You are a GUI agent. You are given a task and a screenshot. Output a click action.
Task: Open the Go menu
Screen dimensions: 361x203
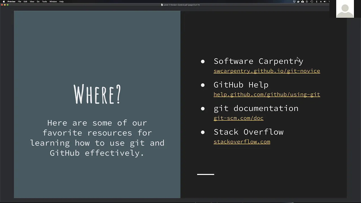[x=38, y=1]
